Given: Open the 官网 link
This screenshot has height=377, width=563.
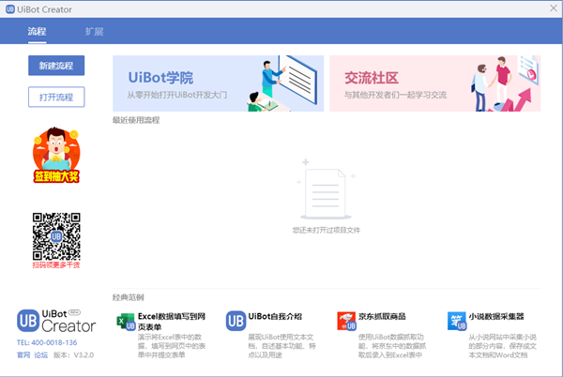Looking at the screenshot, I should pos(23,354).
